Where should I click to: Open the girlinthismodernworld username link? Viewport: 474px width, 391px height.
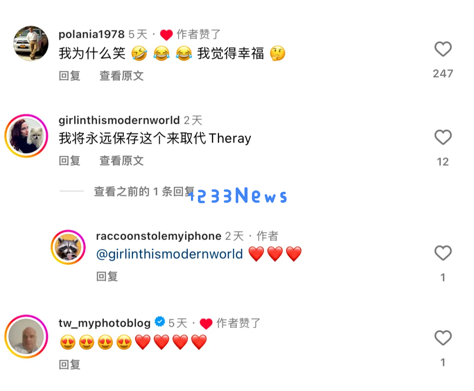[119, 120]
